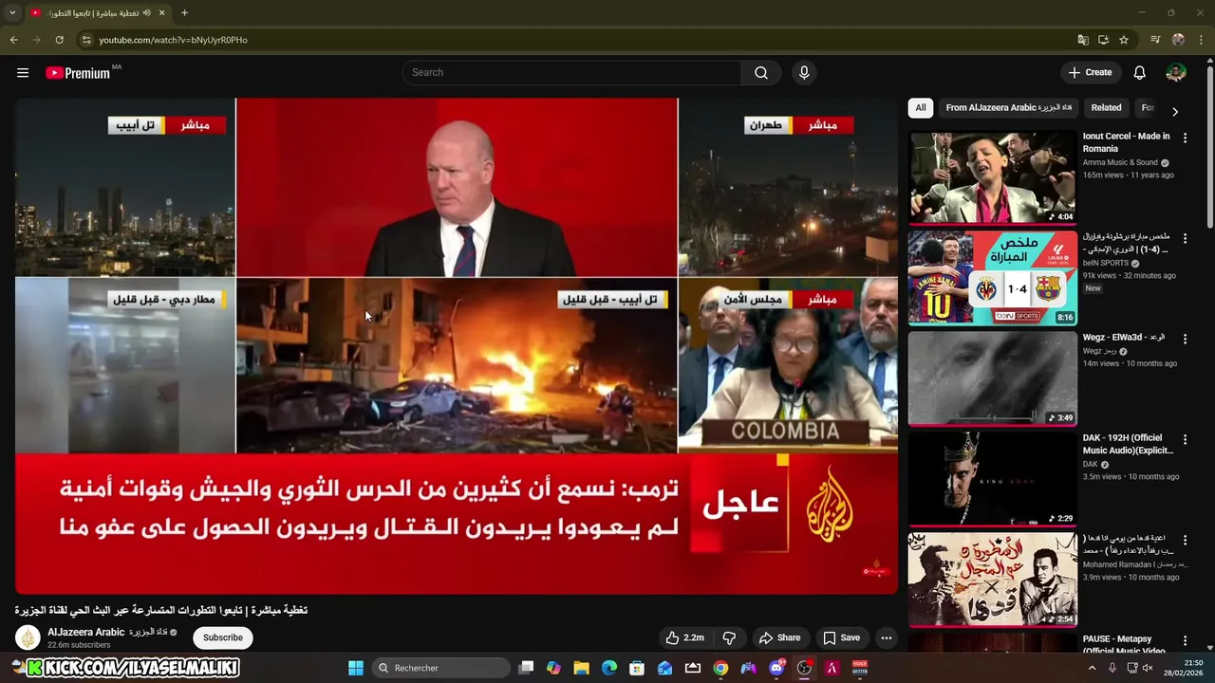The image size is (1215, 683).
Task: Reload the current page
Action: (x=59, y=40)
